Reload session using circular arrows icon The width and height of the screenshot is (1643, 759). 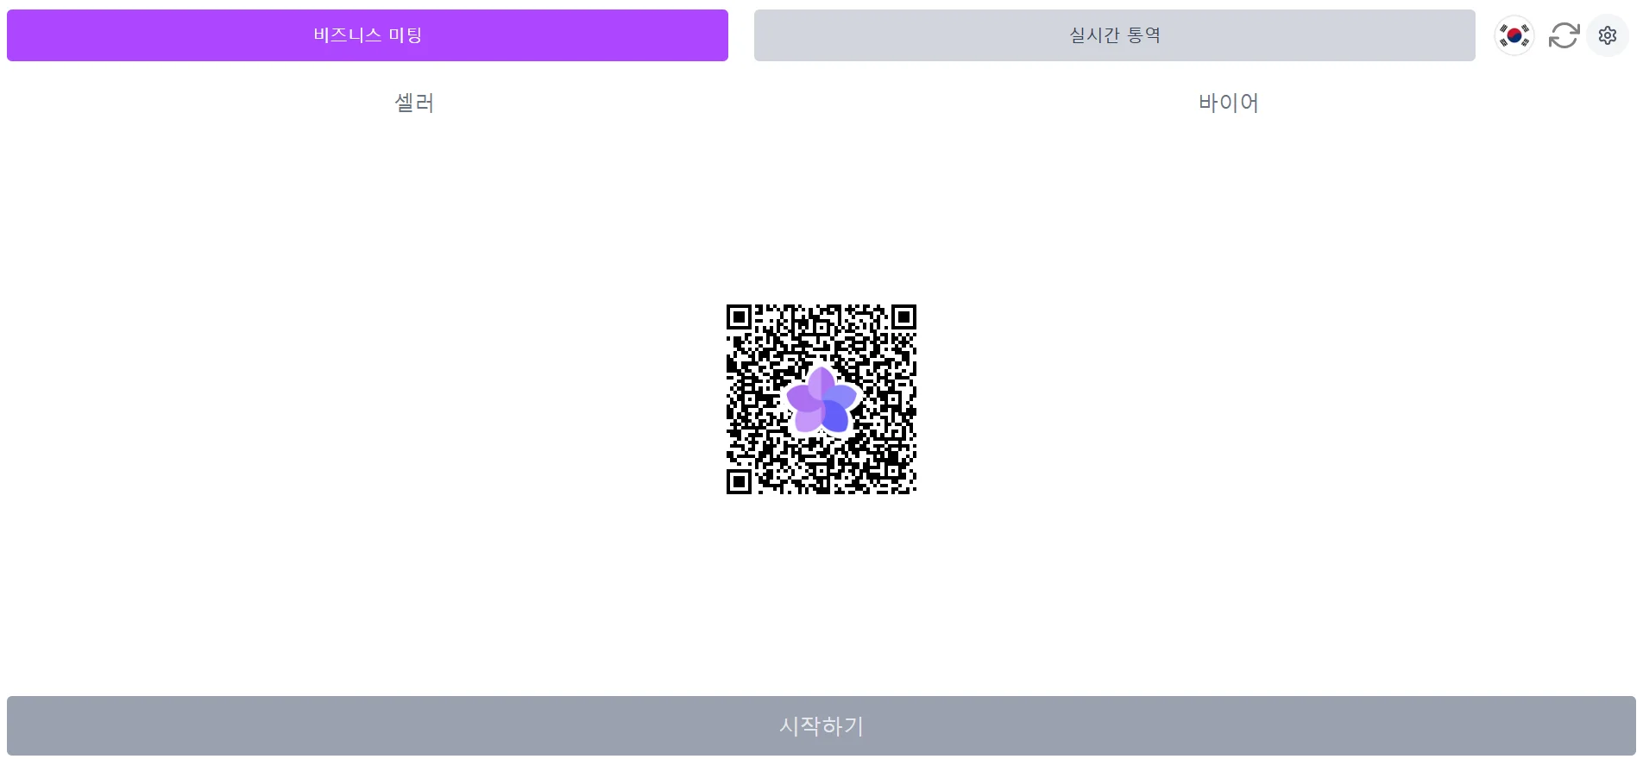tap(1564, 35)
